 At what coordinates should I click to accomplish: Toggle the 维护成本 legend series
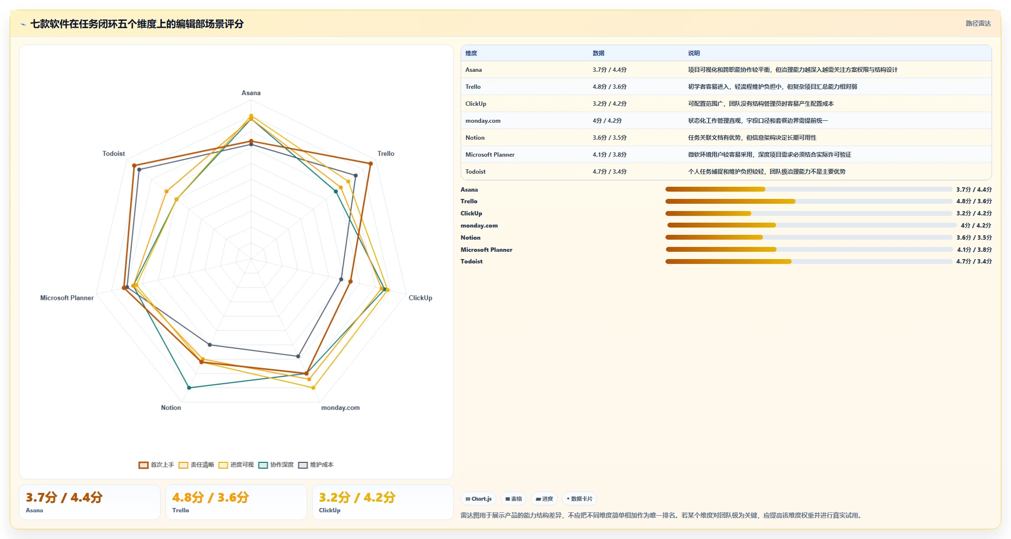pyautogui.click(x=315, y=465)
